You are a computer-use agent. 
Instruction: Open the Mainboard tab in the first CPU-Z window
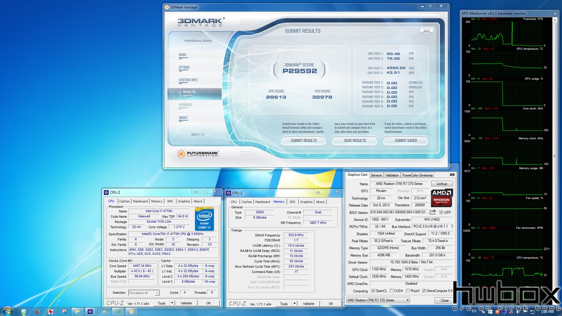click(x=140, y=201)
